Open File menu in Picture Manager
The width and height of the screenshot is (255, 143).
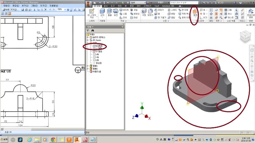pyautogui.click(x=7, y=6)
